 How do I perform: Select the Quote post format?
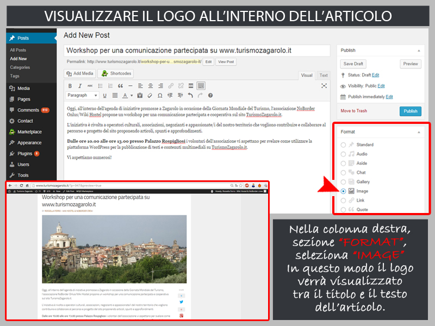pyautogui.click(x=343, y=210)
